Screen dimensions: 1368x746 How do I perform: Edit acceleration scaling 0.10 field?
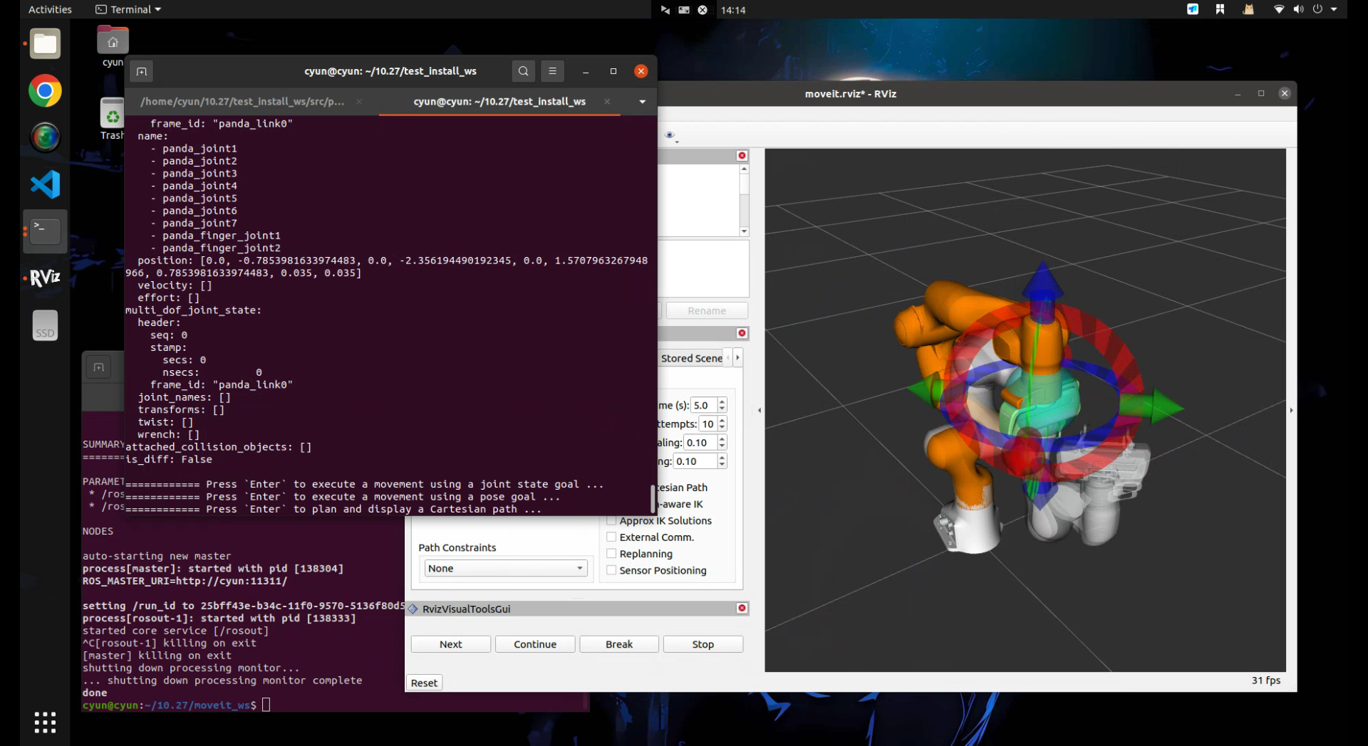point(695,461)
